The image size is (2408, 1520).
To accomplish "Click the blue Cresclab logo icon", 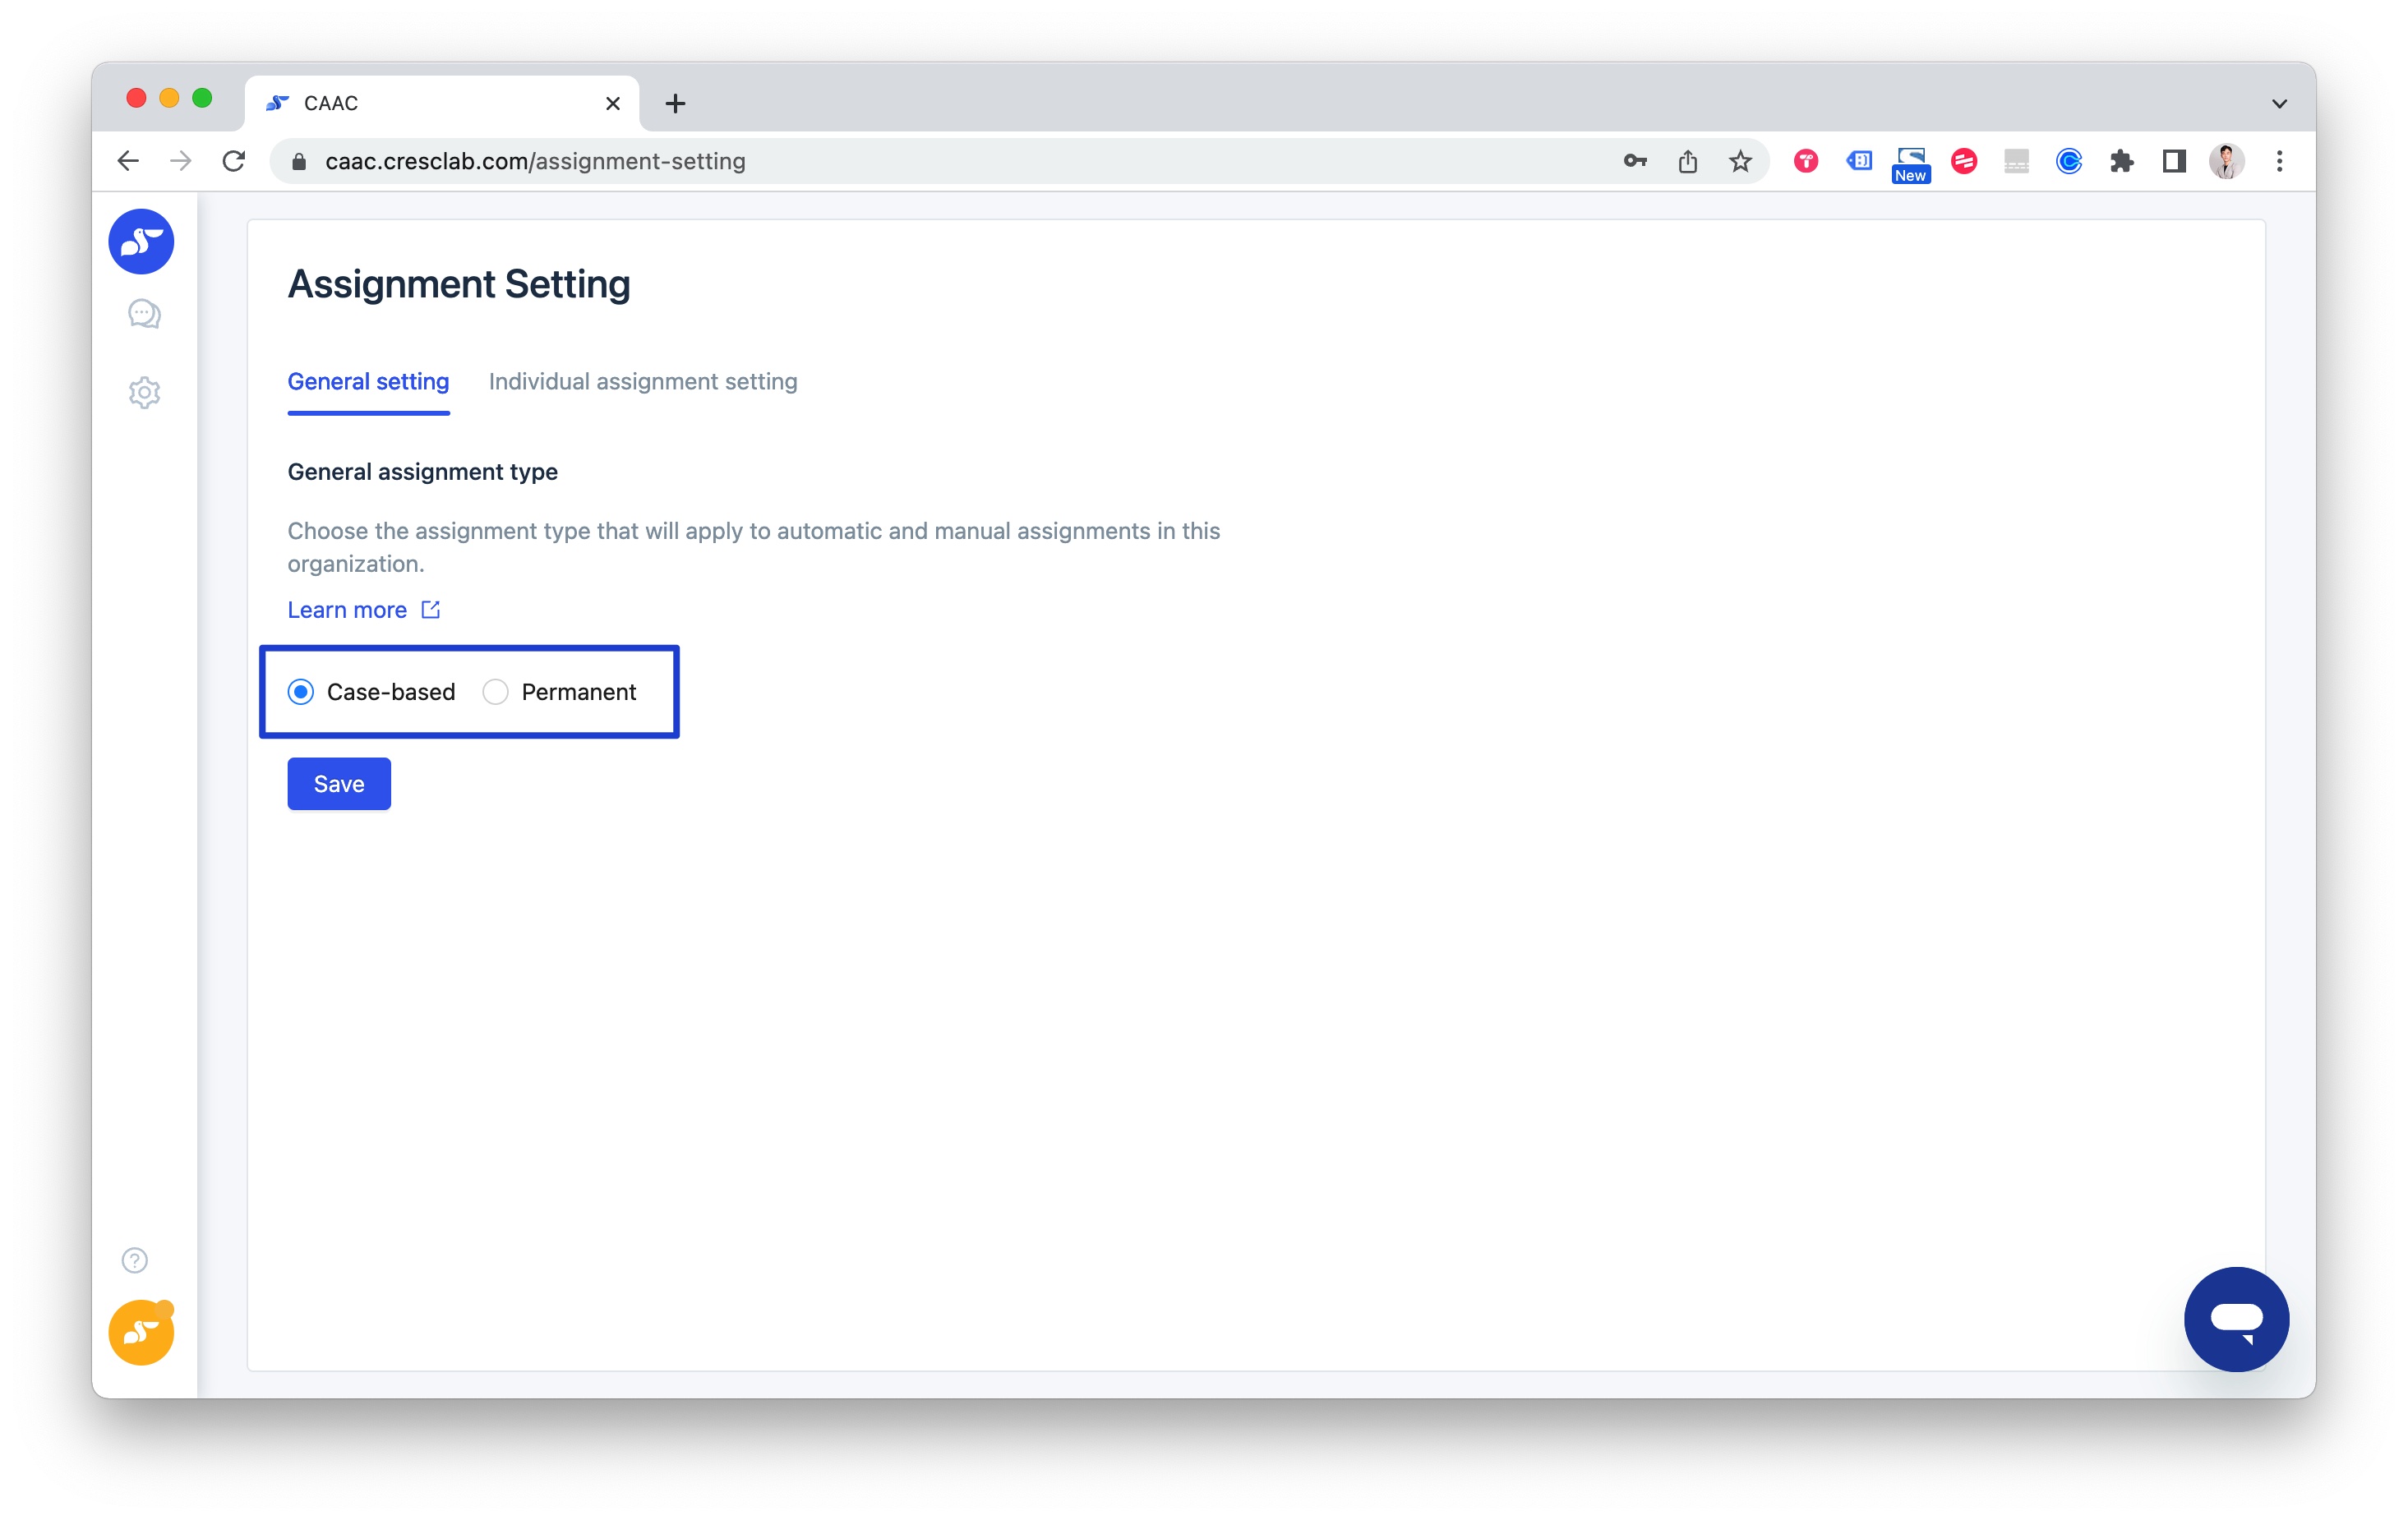I will click(x=141, y=242).
